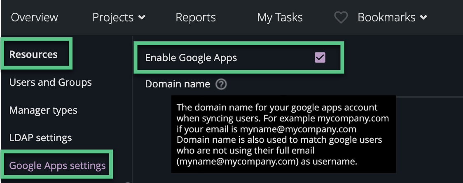Toggle the Enable Google Apps checkbox
This screenshot has height=183, width=463.
[320, 58]
